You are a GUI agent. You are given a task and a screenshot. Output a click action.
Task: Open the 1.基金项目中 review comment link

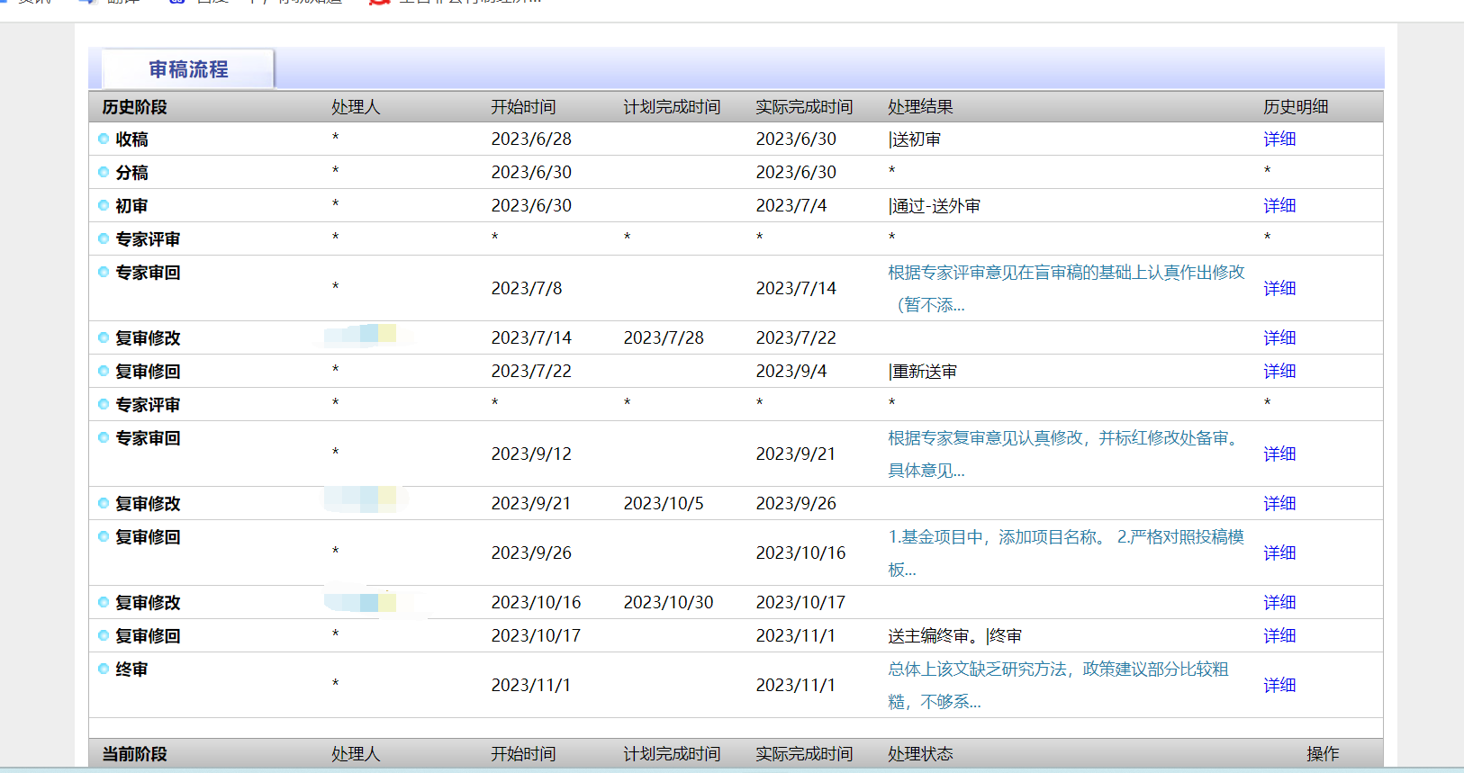point(1065,537)
